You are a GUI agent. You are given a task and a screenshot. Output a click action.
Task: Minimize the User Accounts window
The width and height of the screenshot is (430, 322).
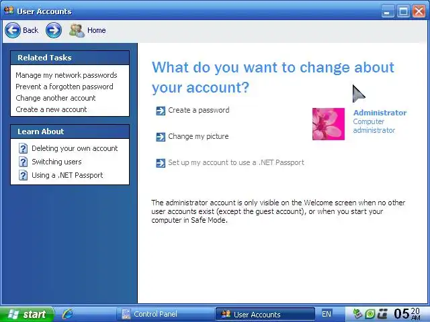(387, 12)
